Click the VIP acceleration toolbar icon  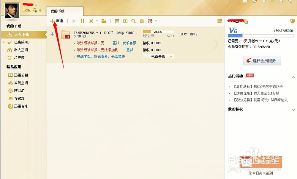150,21
